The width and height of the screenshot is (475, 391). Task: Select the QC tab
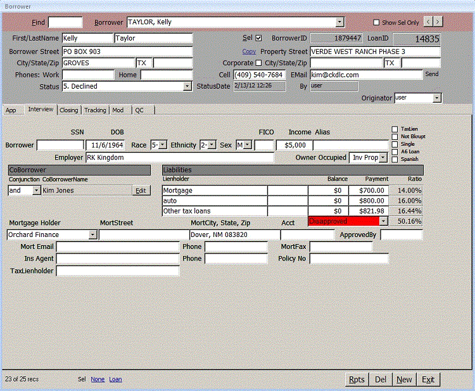click(x=139, y=110)
